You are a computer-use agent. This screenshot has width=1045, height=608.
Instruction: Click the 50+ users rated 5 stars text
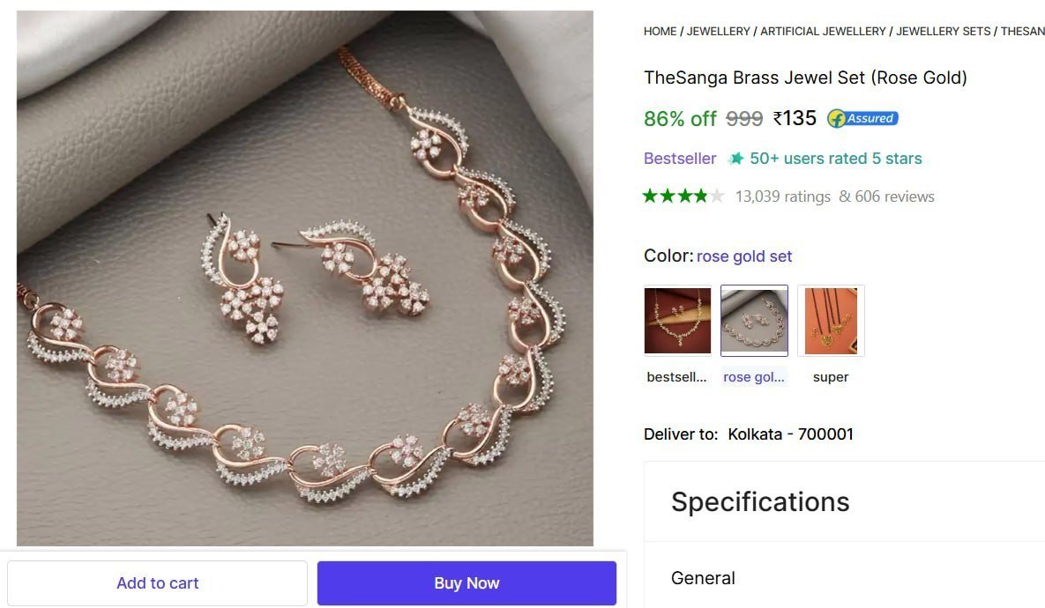835,159
